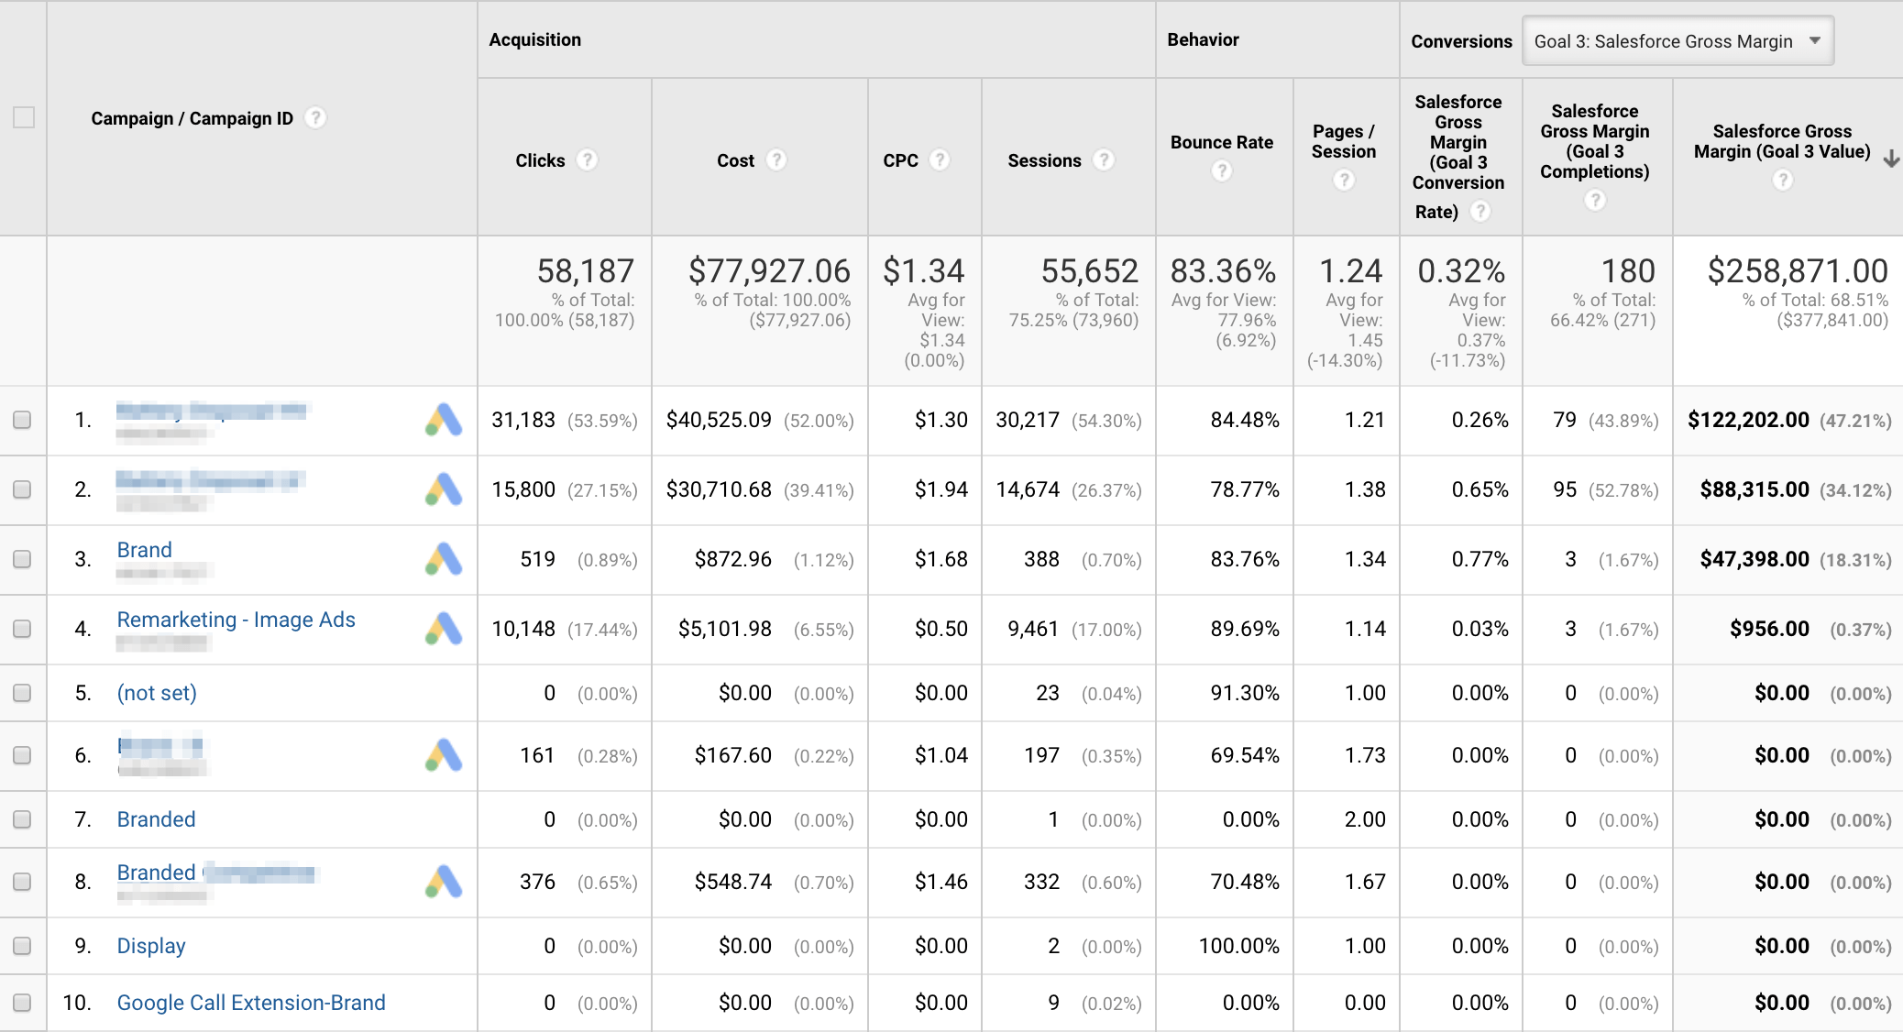Screen dimensions: 1903x1032
Task: Sort by Salesforce Gross Margin Goal 3 Value
Action: click(x=1782, y=141)
